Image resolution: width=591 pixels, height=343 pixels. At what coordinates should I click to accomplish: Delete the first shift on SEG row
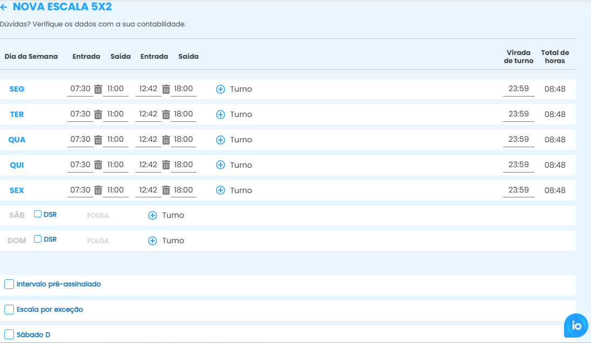(x=98, y=90)
